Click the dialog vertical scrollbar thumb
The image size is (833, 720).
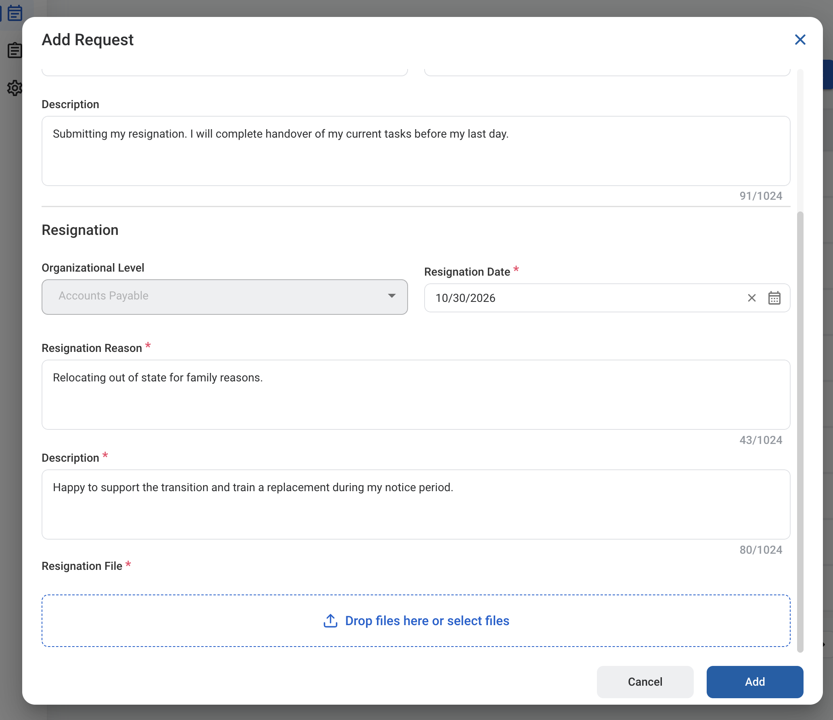[800, 432]
